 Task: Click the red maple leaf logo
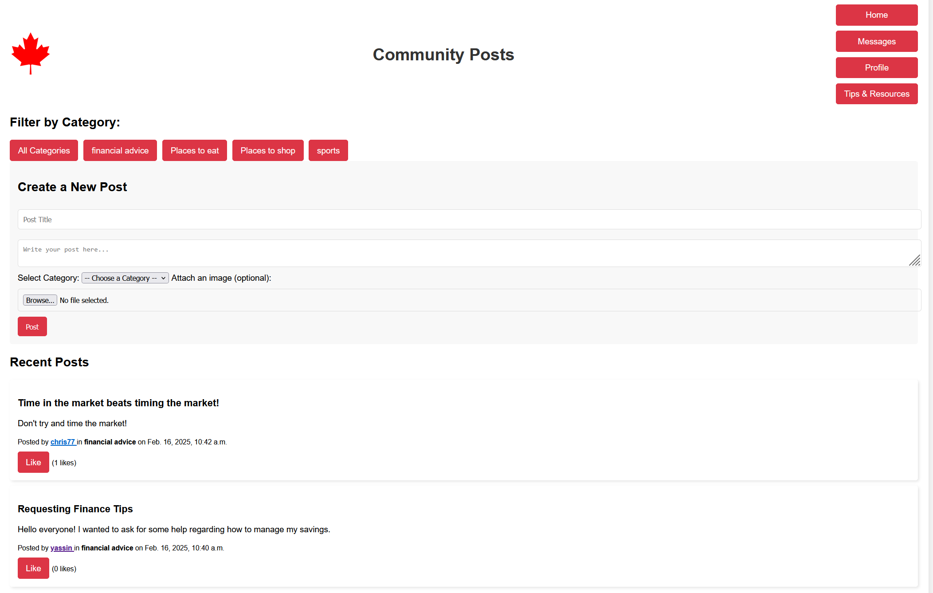31,53
